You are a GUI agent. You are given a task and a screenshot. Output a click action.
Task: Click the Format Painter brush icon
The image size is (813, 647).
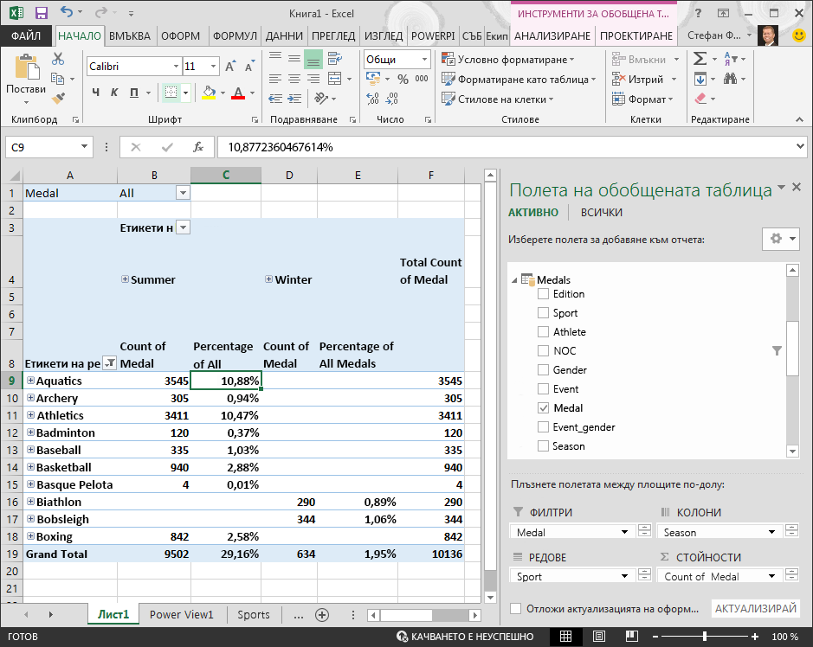(58, 98)
